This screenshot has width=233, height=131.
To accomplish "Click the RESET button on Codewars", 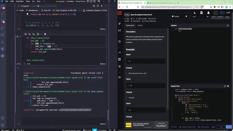I will coord(214,127).
